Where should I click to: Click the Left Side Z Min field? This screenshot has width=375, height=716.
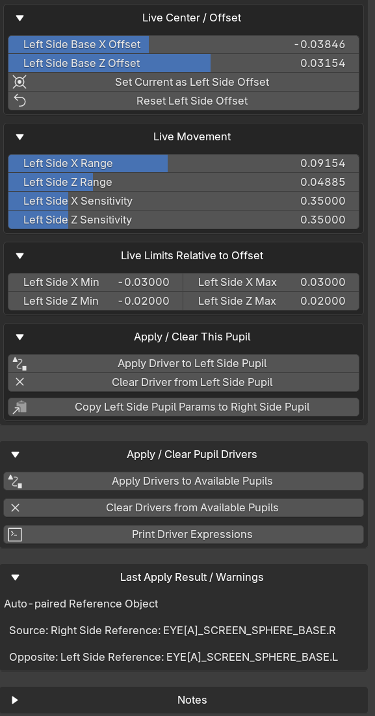tap(96, 301)
